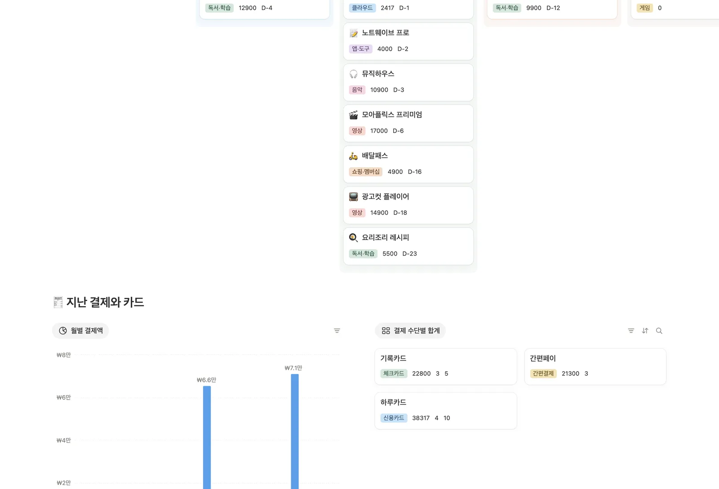Image resolution: width=719 pixels, height=489 pixels.
Task: Click the 모아플릭스 프리미엄 clapperboard icon
Action: pyautogui.click(x=354, y=115)
